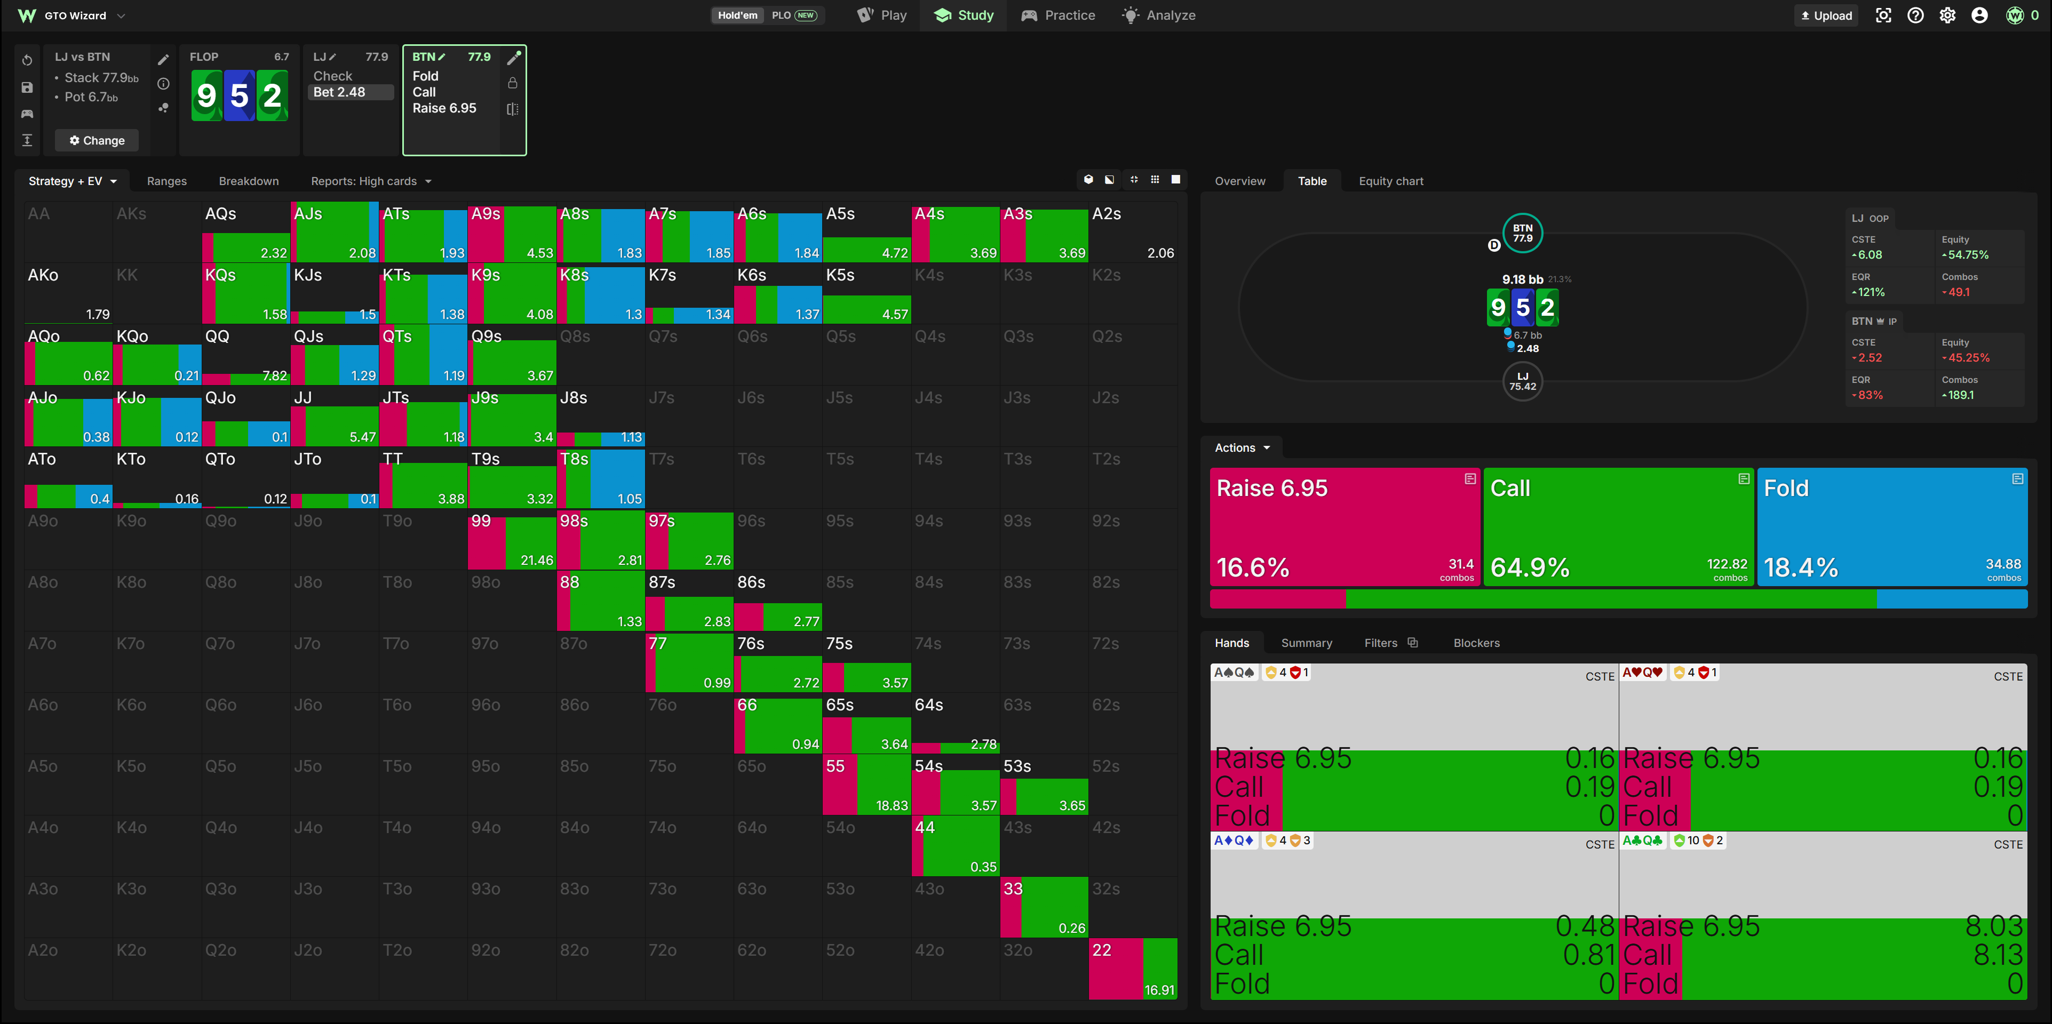
Task: Click the split-compare icon on BTN card
Action: click(513, 109)
